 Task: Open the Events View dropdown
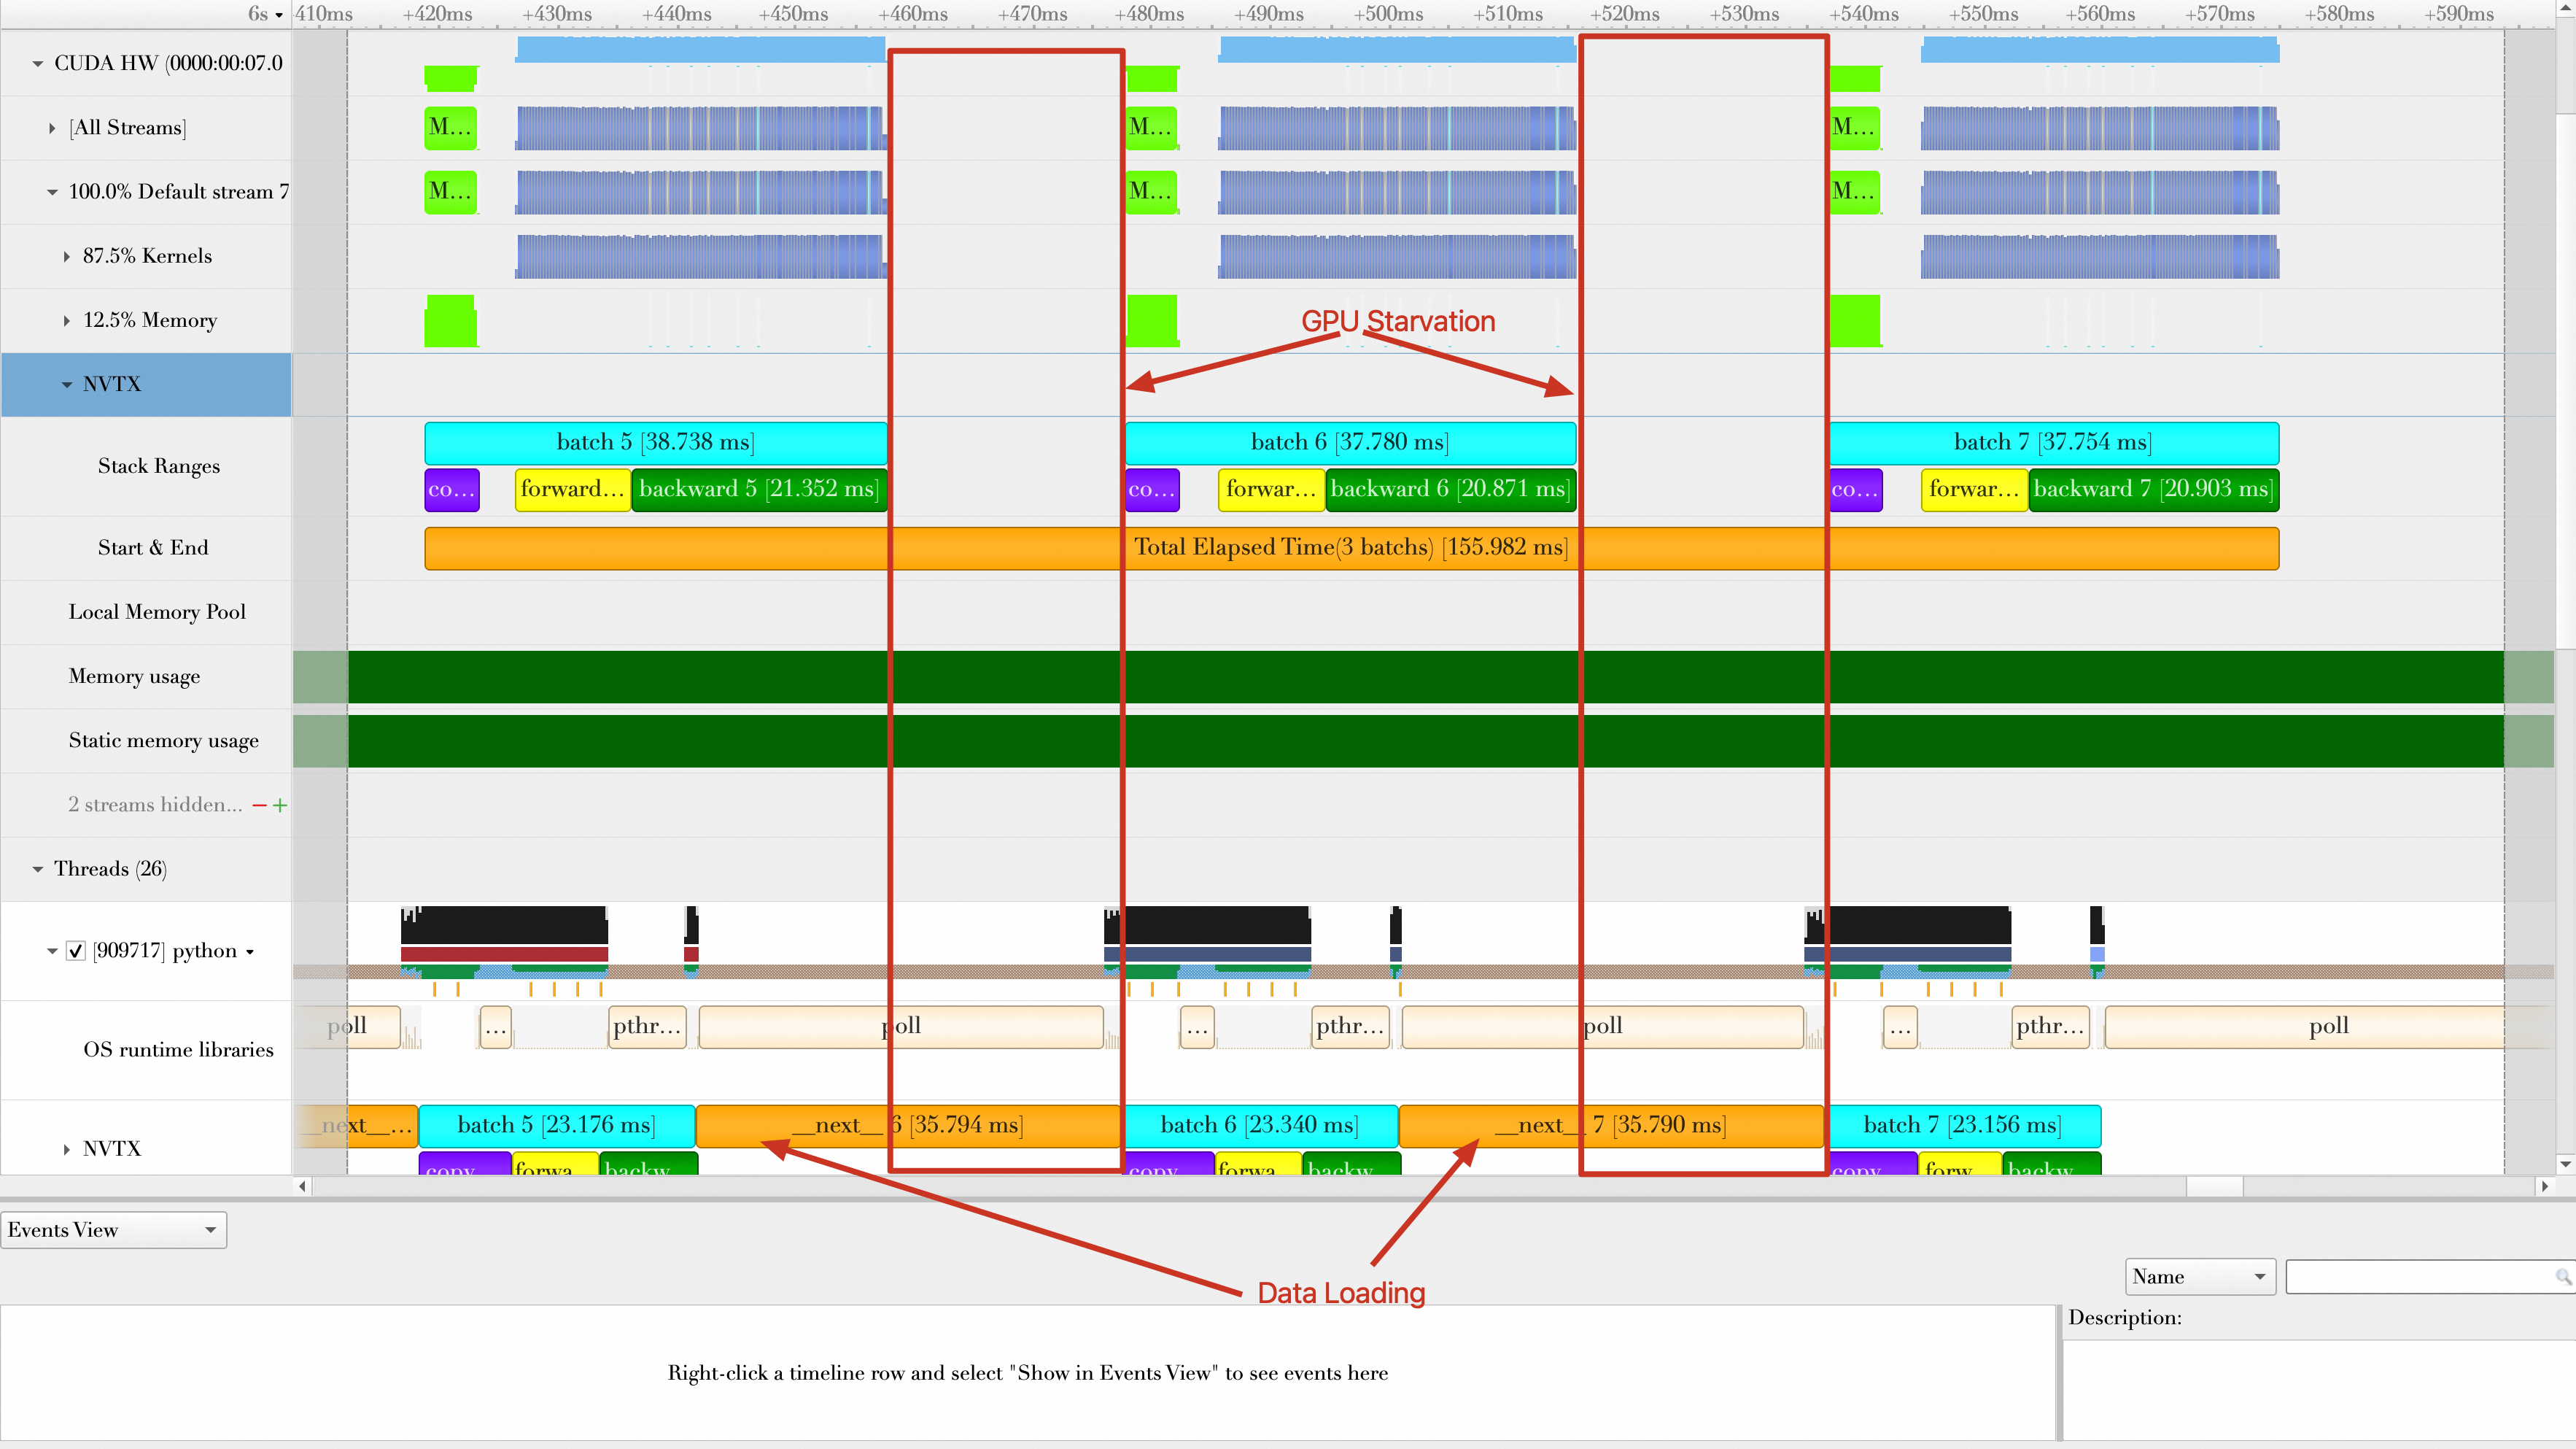pyautogui.click(x=113, y=1230)
